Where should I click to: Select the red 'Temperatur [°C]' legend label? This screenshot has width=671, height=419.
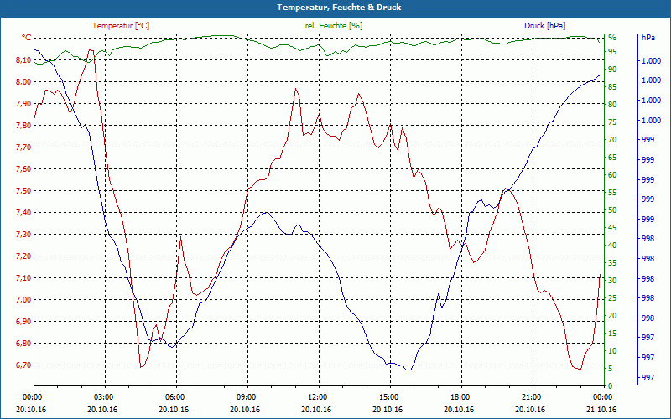pos(121,26)
